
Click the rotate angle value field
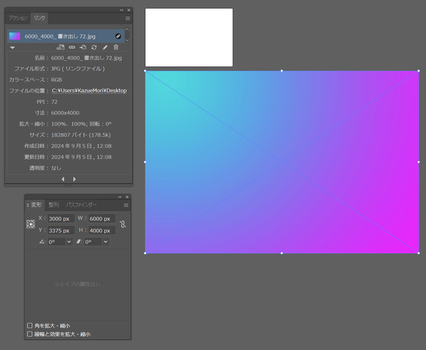coord(56,242)
